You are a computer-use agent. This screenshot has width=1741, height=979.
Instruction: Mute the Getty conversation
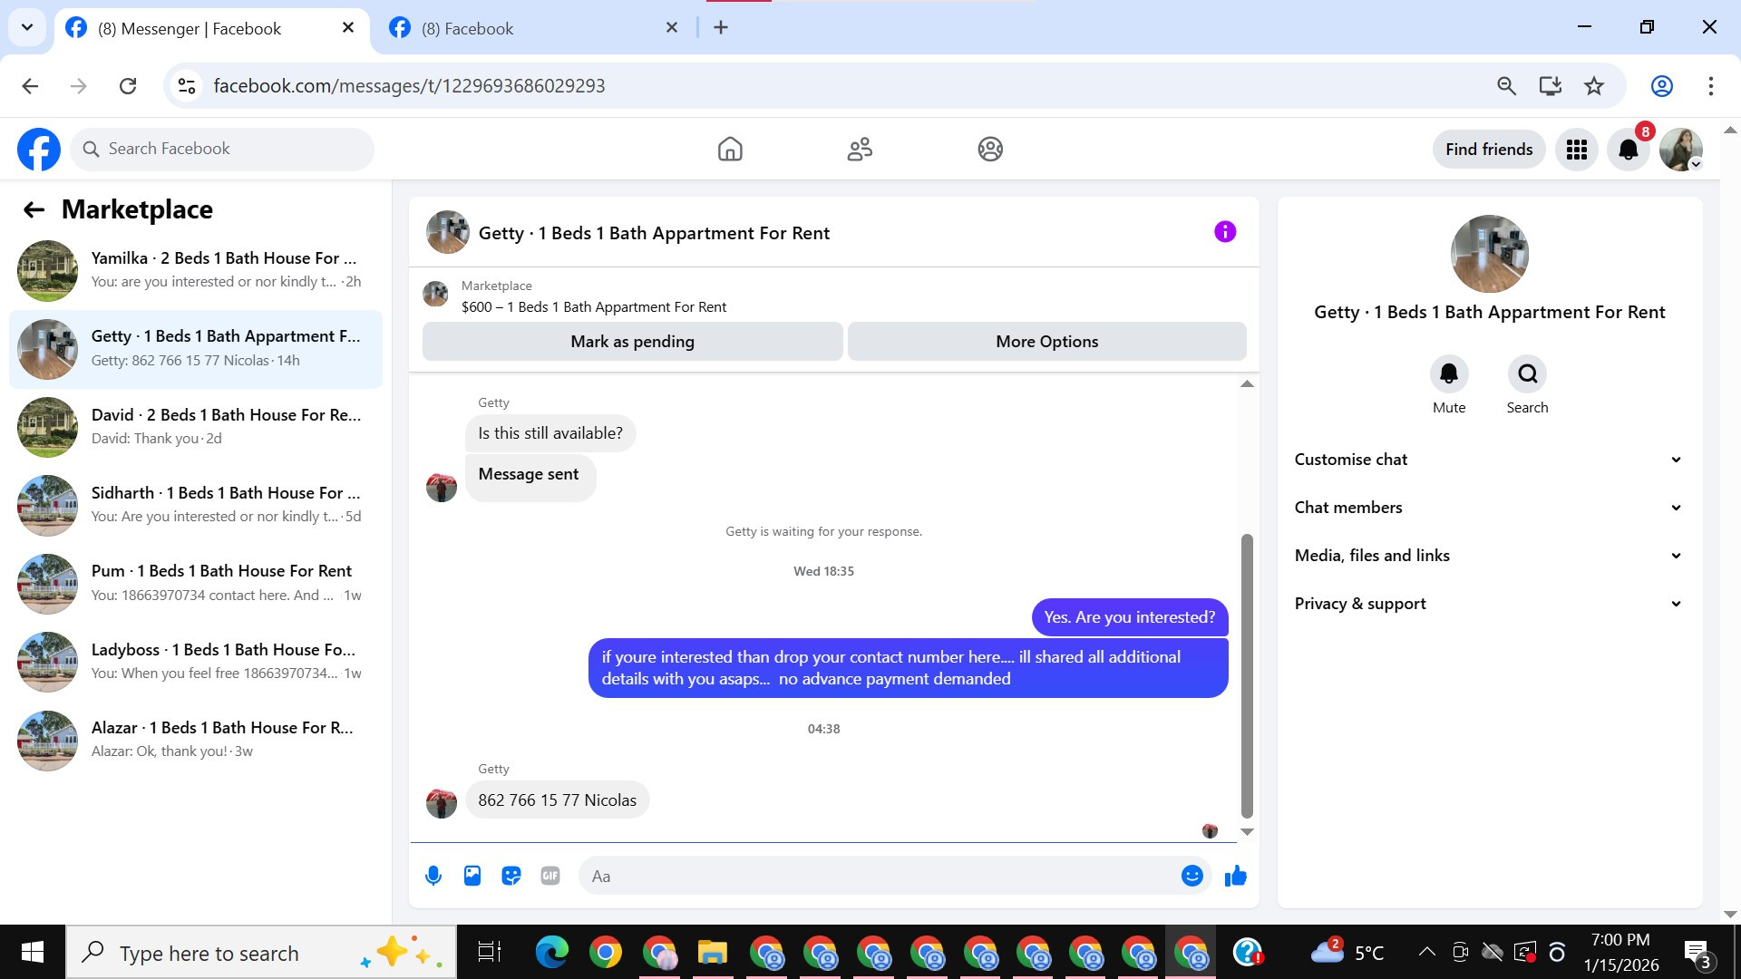(1448, 374)
